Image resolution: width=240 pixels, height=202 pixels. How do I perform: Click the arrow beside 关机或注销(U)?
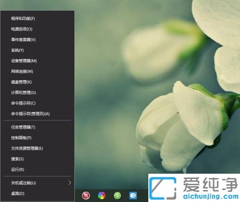pos(70,183)
